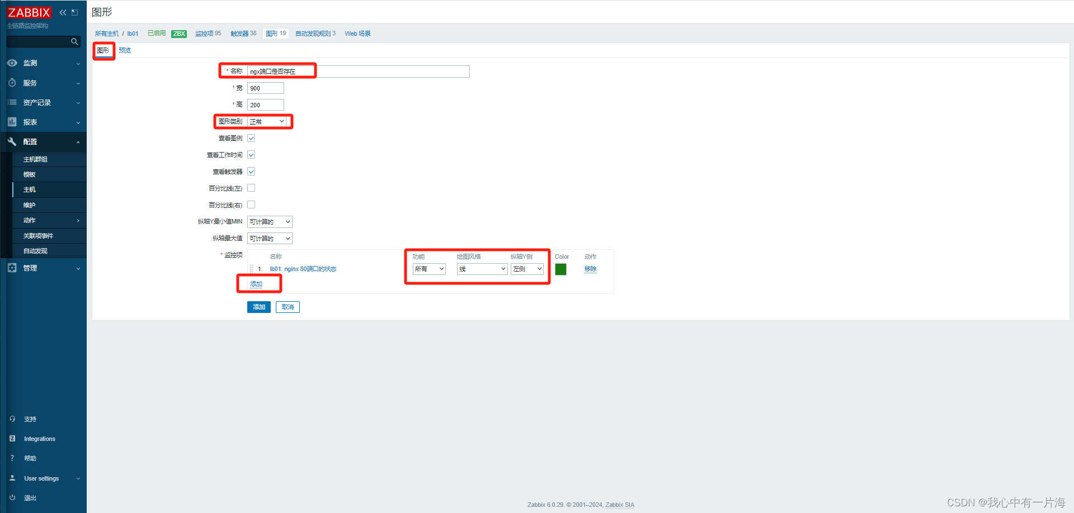1074x513 pixels.
Task: Click the sidebar search magnifier icon
Action: tap(74, 41)
